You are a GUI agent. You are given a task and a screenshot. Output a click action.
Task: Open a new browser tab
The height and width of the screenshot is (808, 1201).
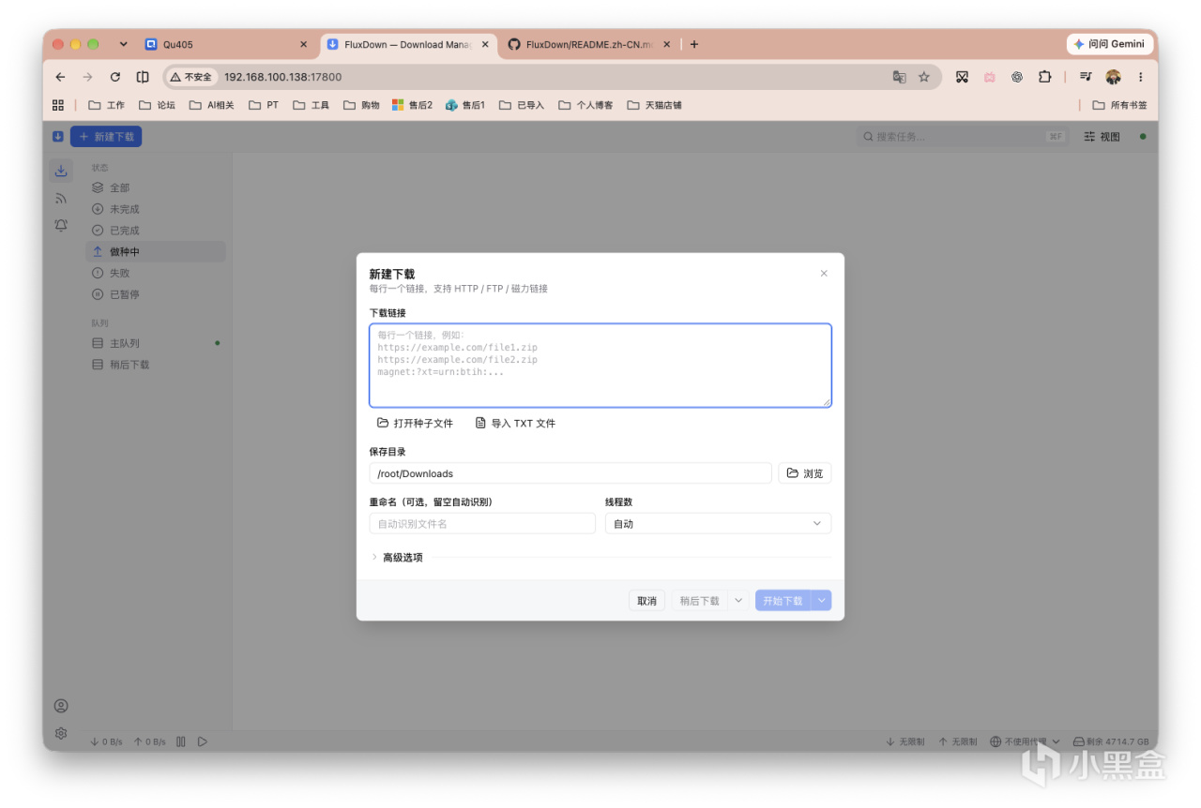point(694,44)
